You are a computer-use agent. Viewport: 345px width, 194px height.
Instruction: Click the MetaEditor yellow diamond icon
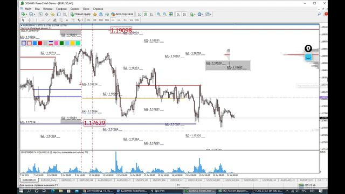click(x=95, y=15)
